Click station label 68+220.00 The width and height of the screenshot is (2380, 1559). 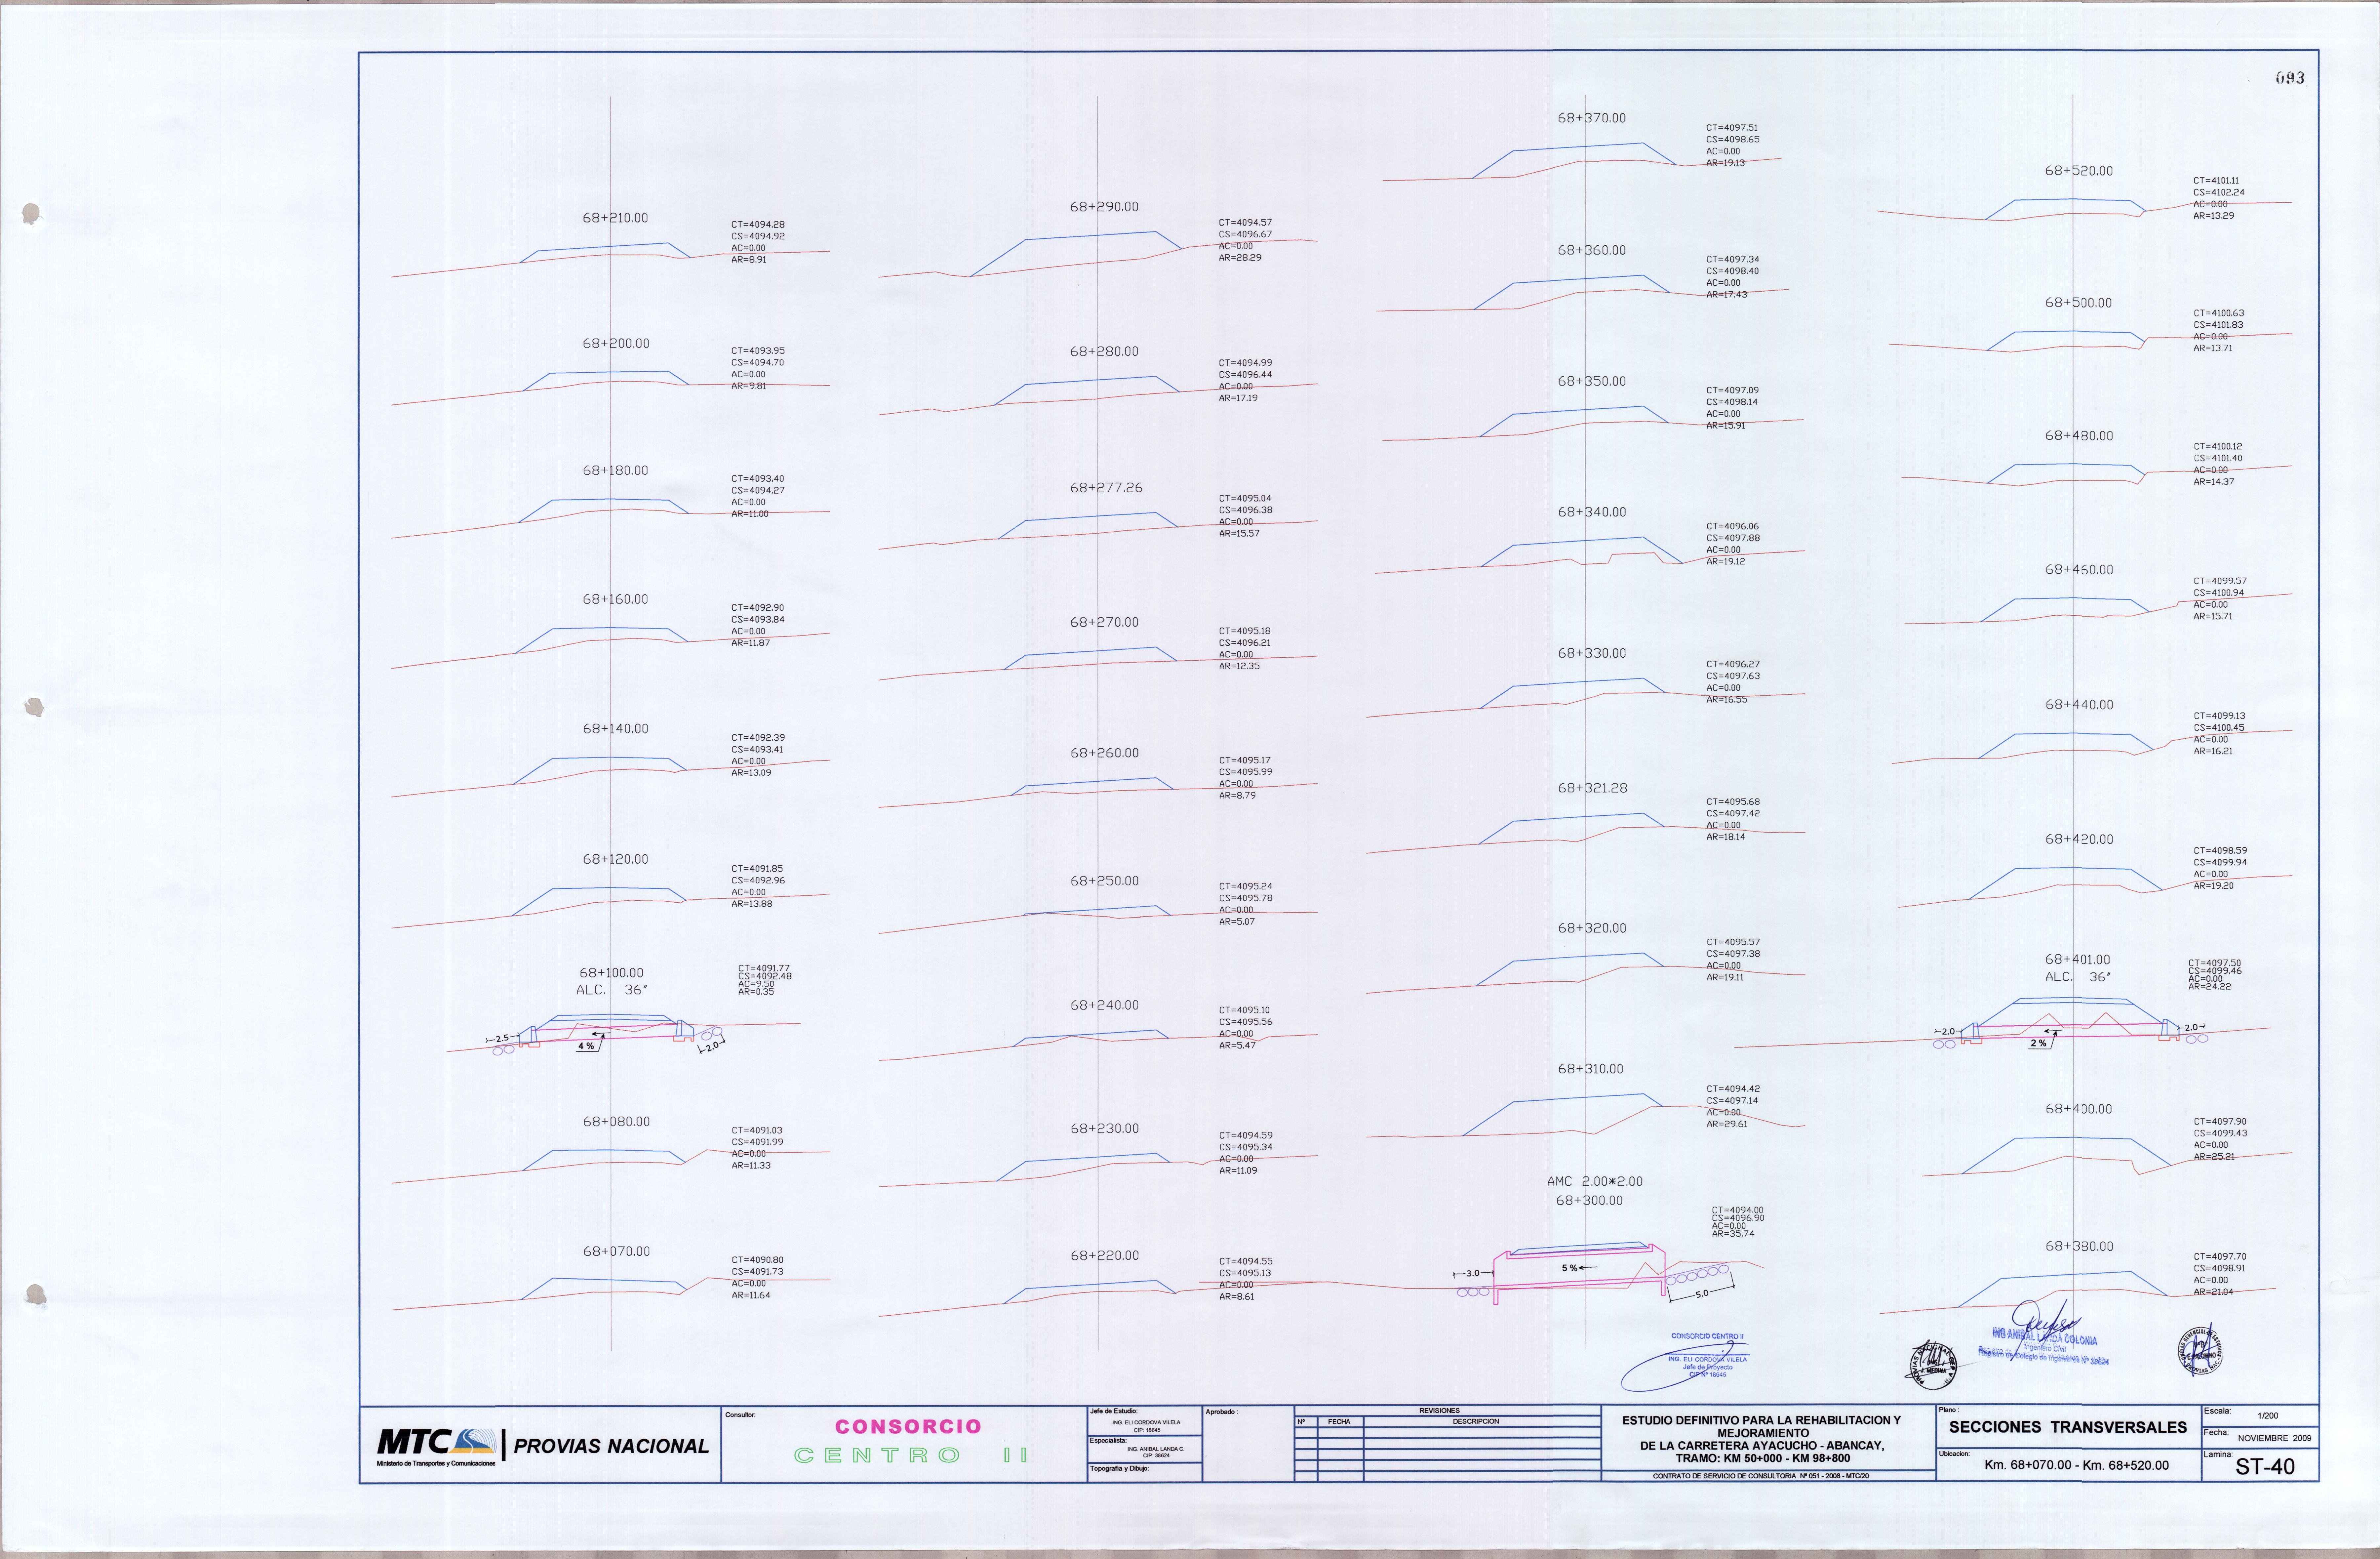click(x=1104, y=1256)
